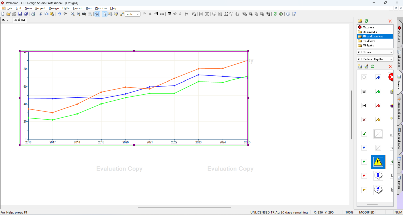
Task: Open the All Colour Depths dropdown
Action: (375, 59)
